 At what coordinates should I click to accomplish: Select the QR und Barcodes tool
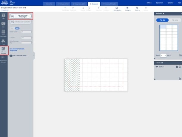tap(3, 50)
